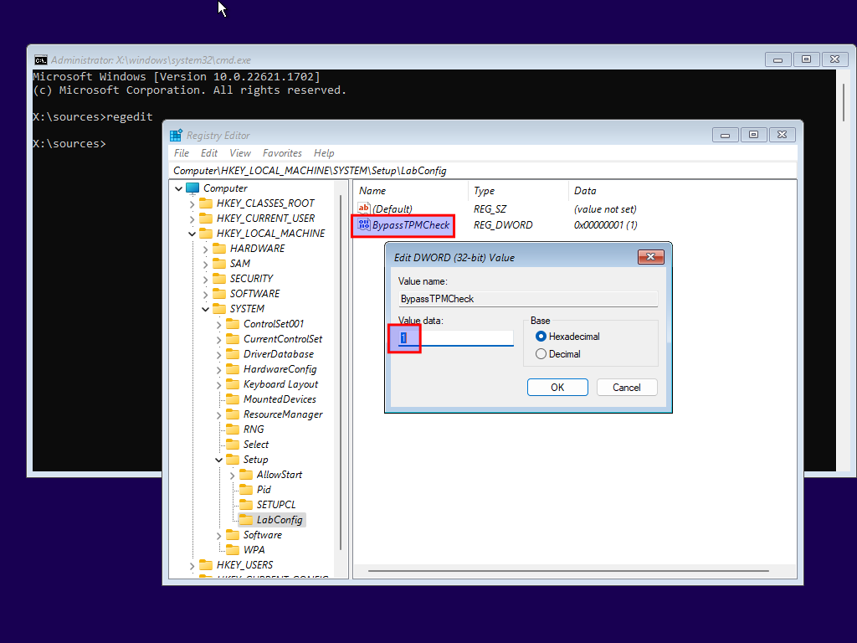Image resolution: width=857 pixels, height=643 pixels.
Task: Click the WPA folder icon
Action: pyautogui.click(x=233, y=549)
